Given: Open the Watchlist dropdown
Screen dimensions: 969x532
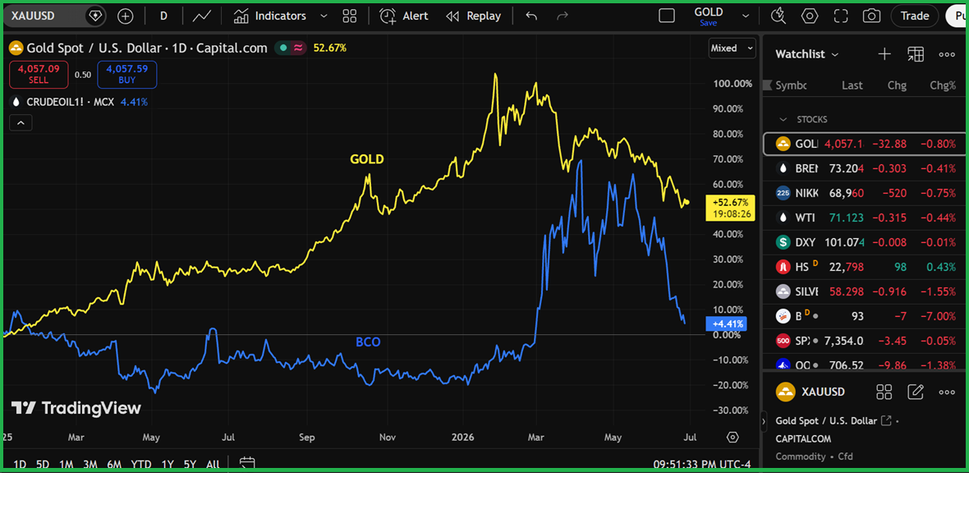Looking at the screenshot, I should [x=807, y=54].
